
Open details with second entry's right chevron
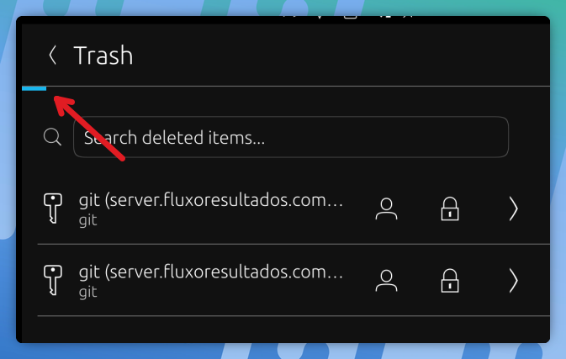click(513, 280)
